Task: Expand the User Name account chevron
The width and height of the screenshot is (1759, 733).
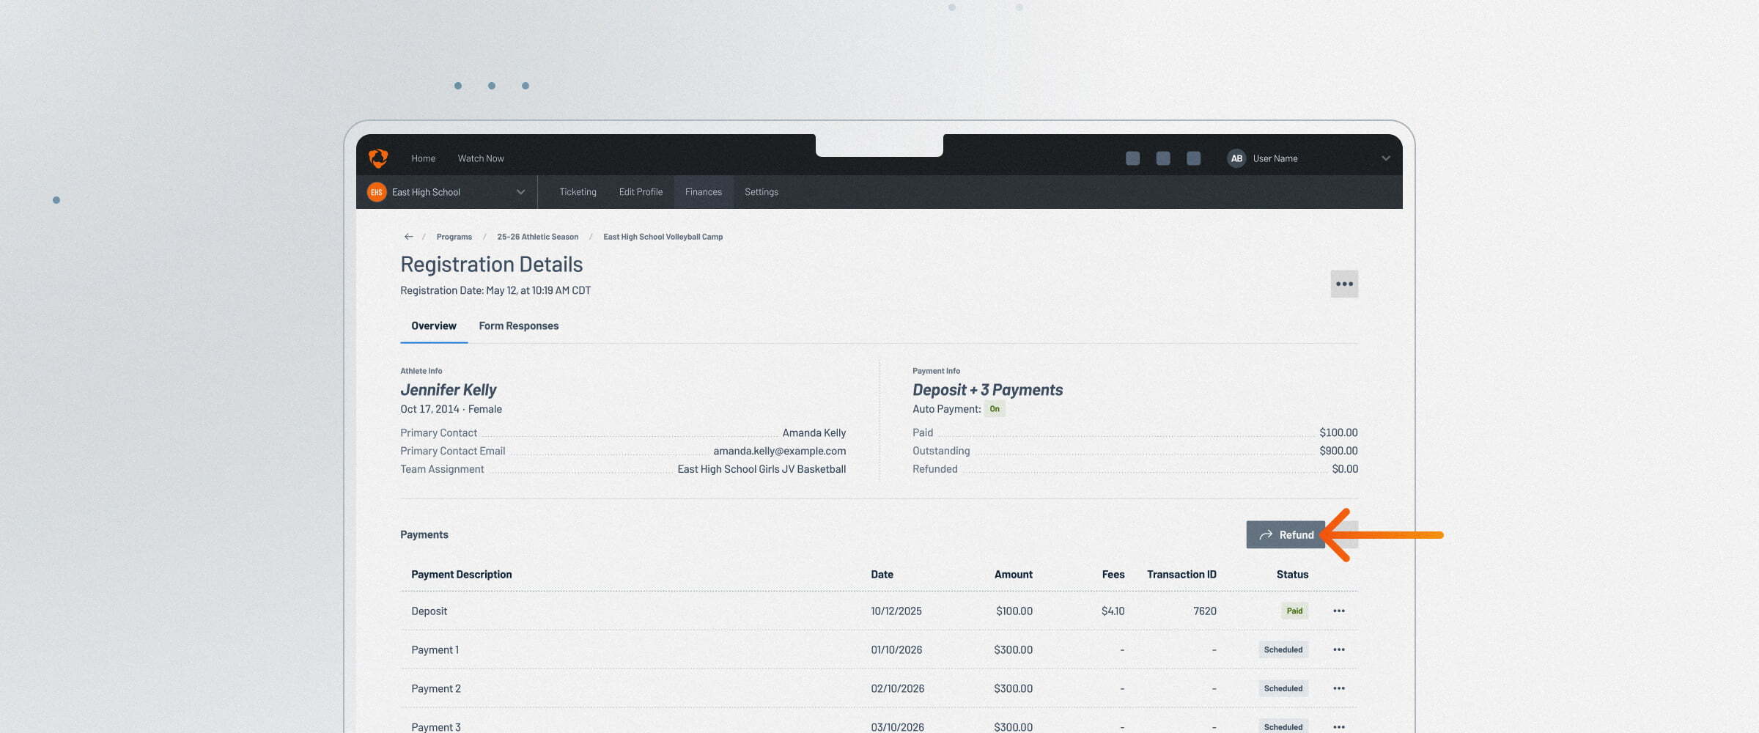Action: (1386, 158)
